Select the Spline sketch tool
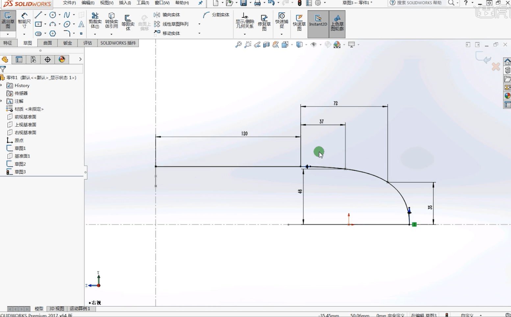The width and height of the screenshot is (511, 317). [x=67, y=15]
